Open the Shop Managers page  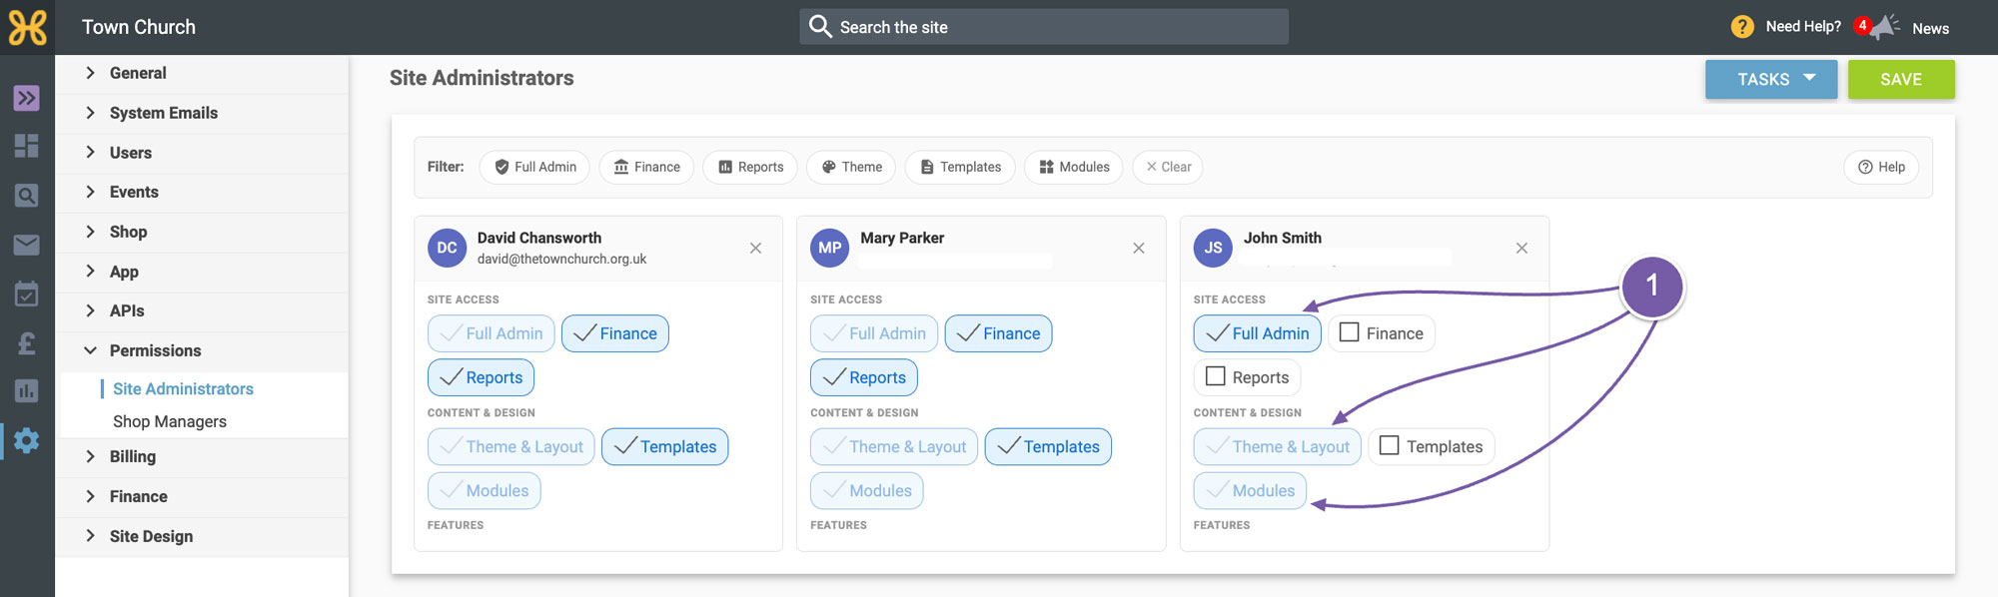[x=170, y=421]
